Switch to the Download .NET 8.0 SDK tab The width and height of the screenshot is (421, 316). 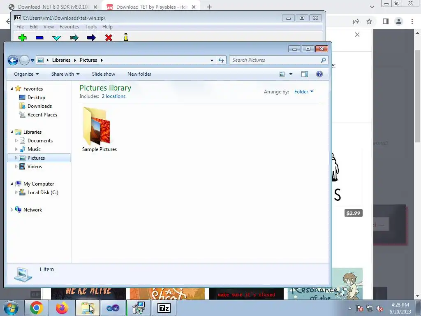click(x=53, y=7)
